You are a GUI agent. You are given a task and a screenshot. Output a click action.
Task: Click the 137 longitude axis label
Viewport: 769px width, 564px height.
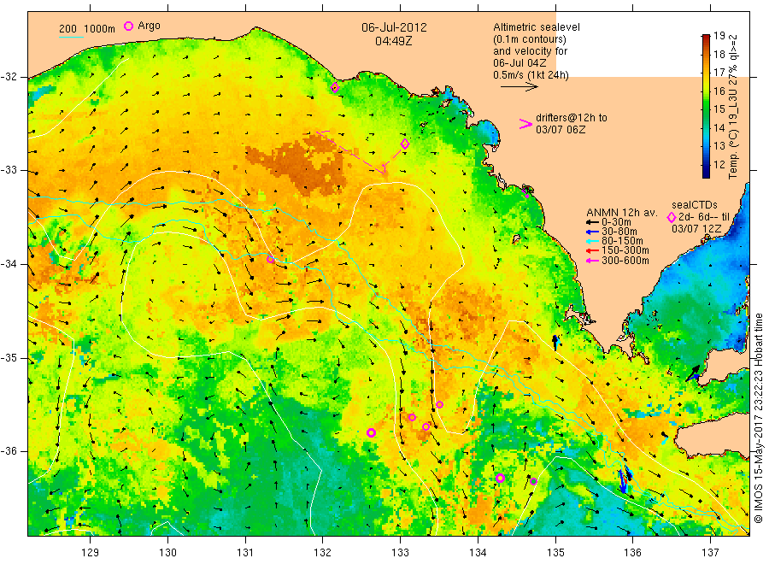pyautogui.click(x=710, y=553)
